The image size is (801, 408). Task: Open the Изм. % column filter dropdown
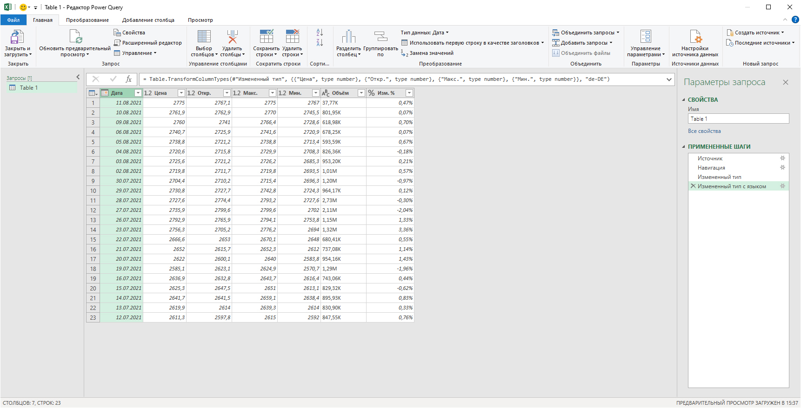coord(409,93)
